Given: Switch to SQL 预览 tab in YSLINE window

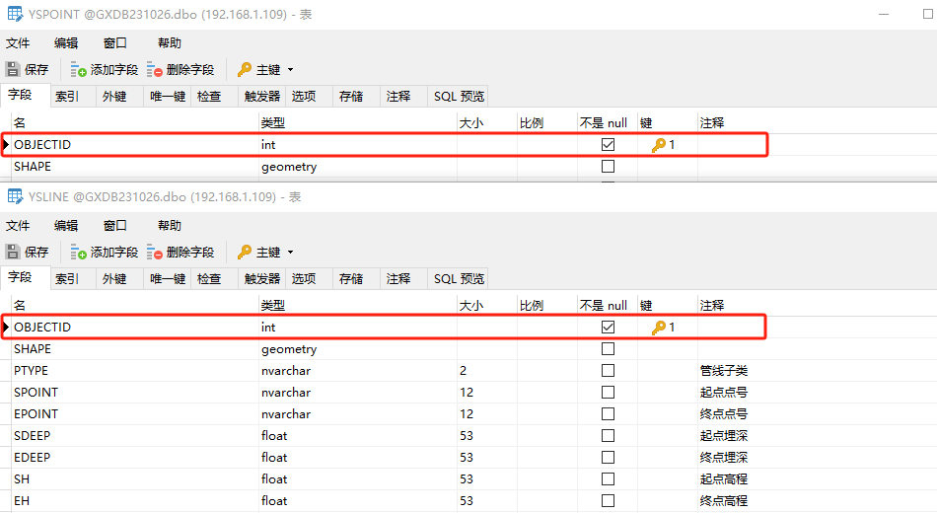Looking at the screenshot, I should click(459, 279).
